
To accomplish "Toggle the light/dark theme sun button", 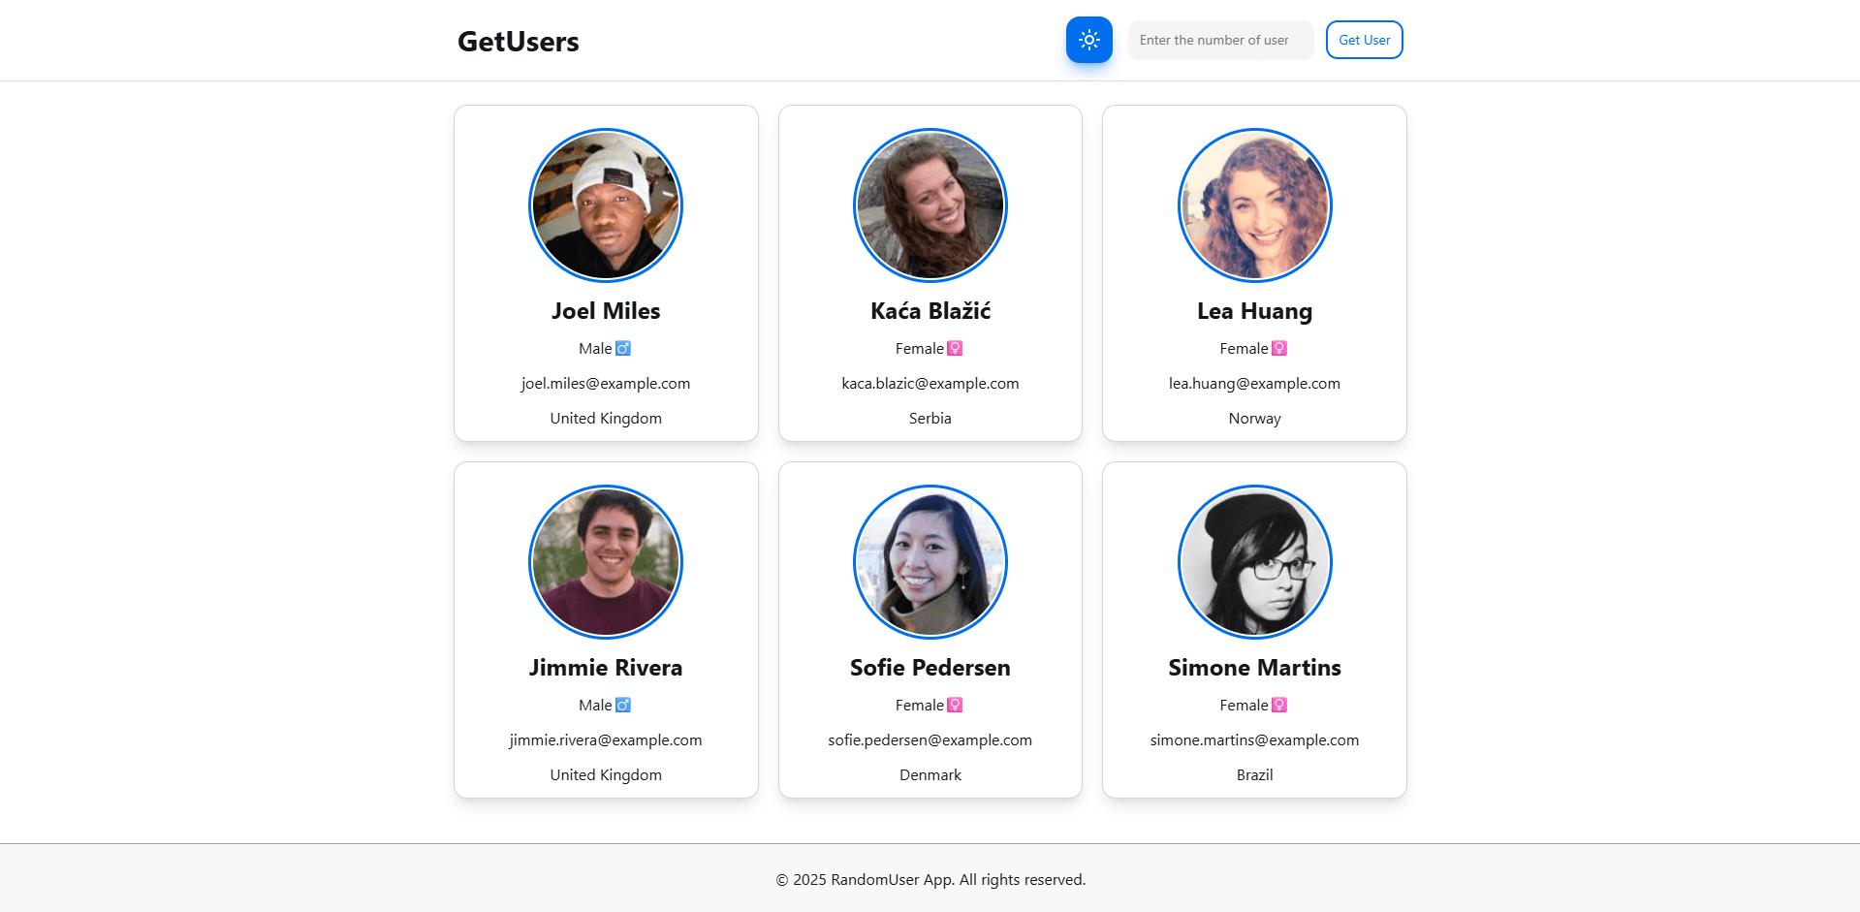I will pos(1088,40).
